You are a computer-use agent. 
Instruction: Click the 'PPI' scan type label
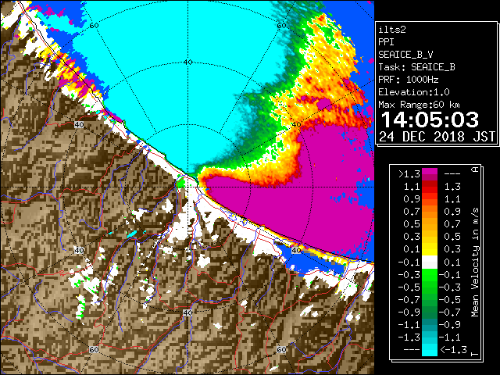click(386, 42)
